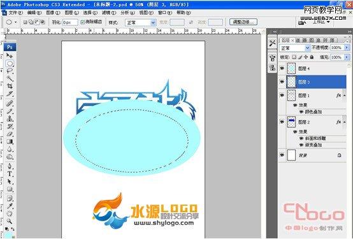This screenshot has height=239, width=353.
Task: Open the 填充 fill slider arrow
Action: [x=347, y=57]
